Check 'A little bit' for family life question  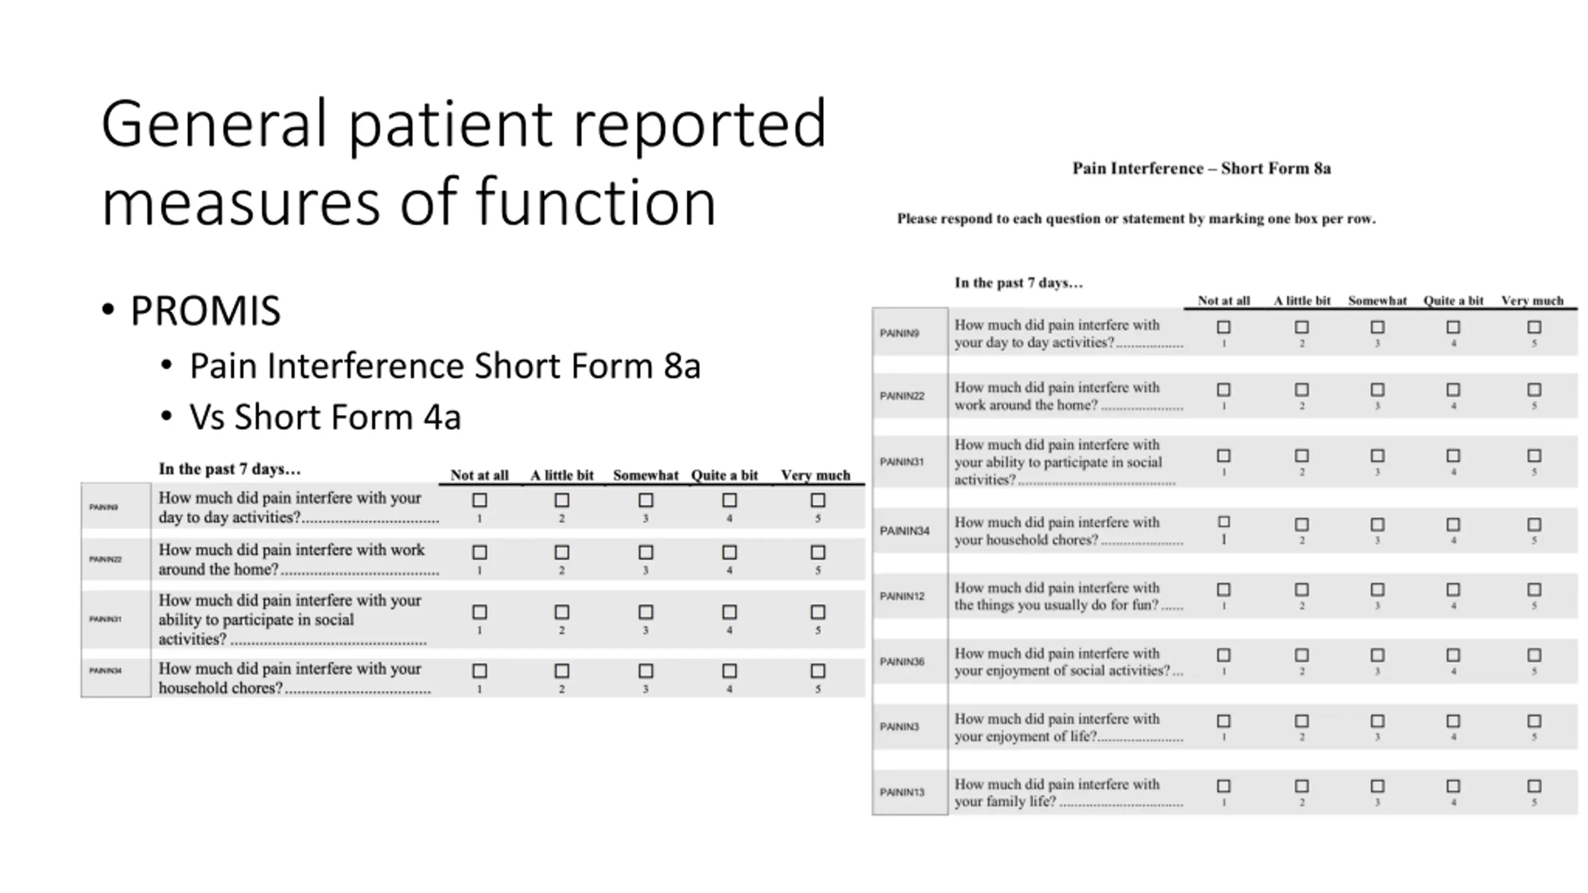point(1301,786)
